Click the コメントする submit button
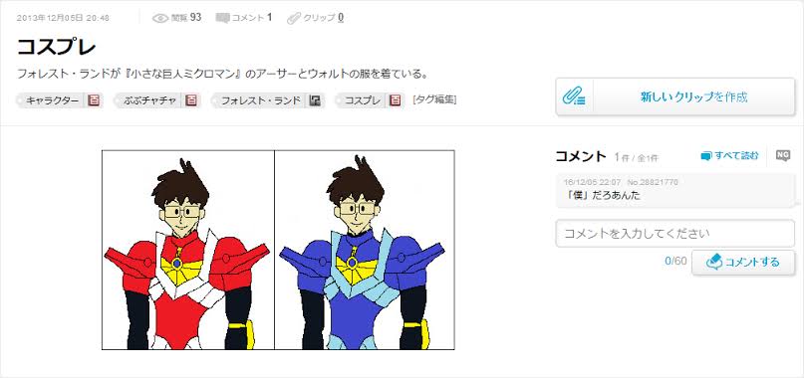Viewport: 804px width, 378px height. click(x=743, y=263)
